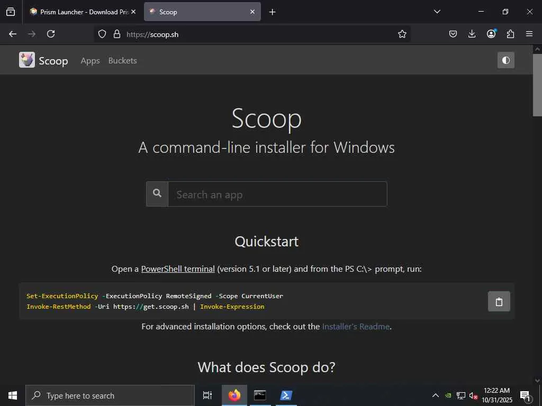Screen dimensions: 542x406
Task: Select Firefox in the taskbar
Action: tap(234, 395)
